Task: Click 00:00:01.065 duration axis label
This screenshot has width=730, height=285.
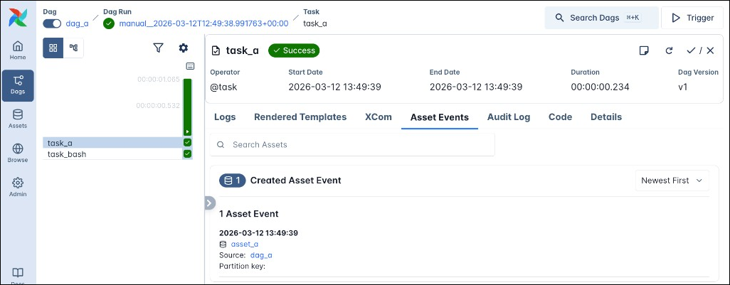Action: (x=158, y=80)
